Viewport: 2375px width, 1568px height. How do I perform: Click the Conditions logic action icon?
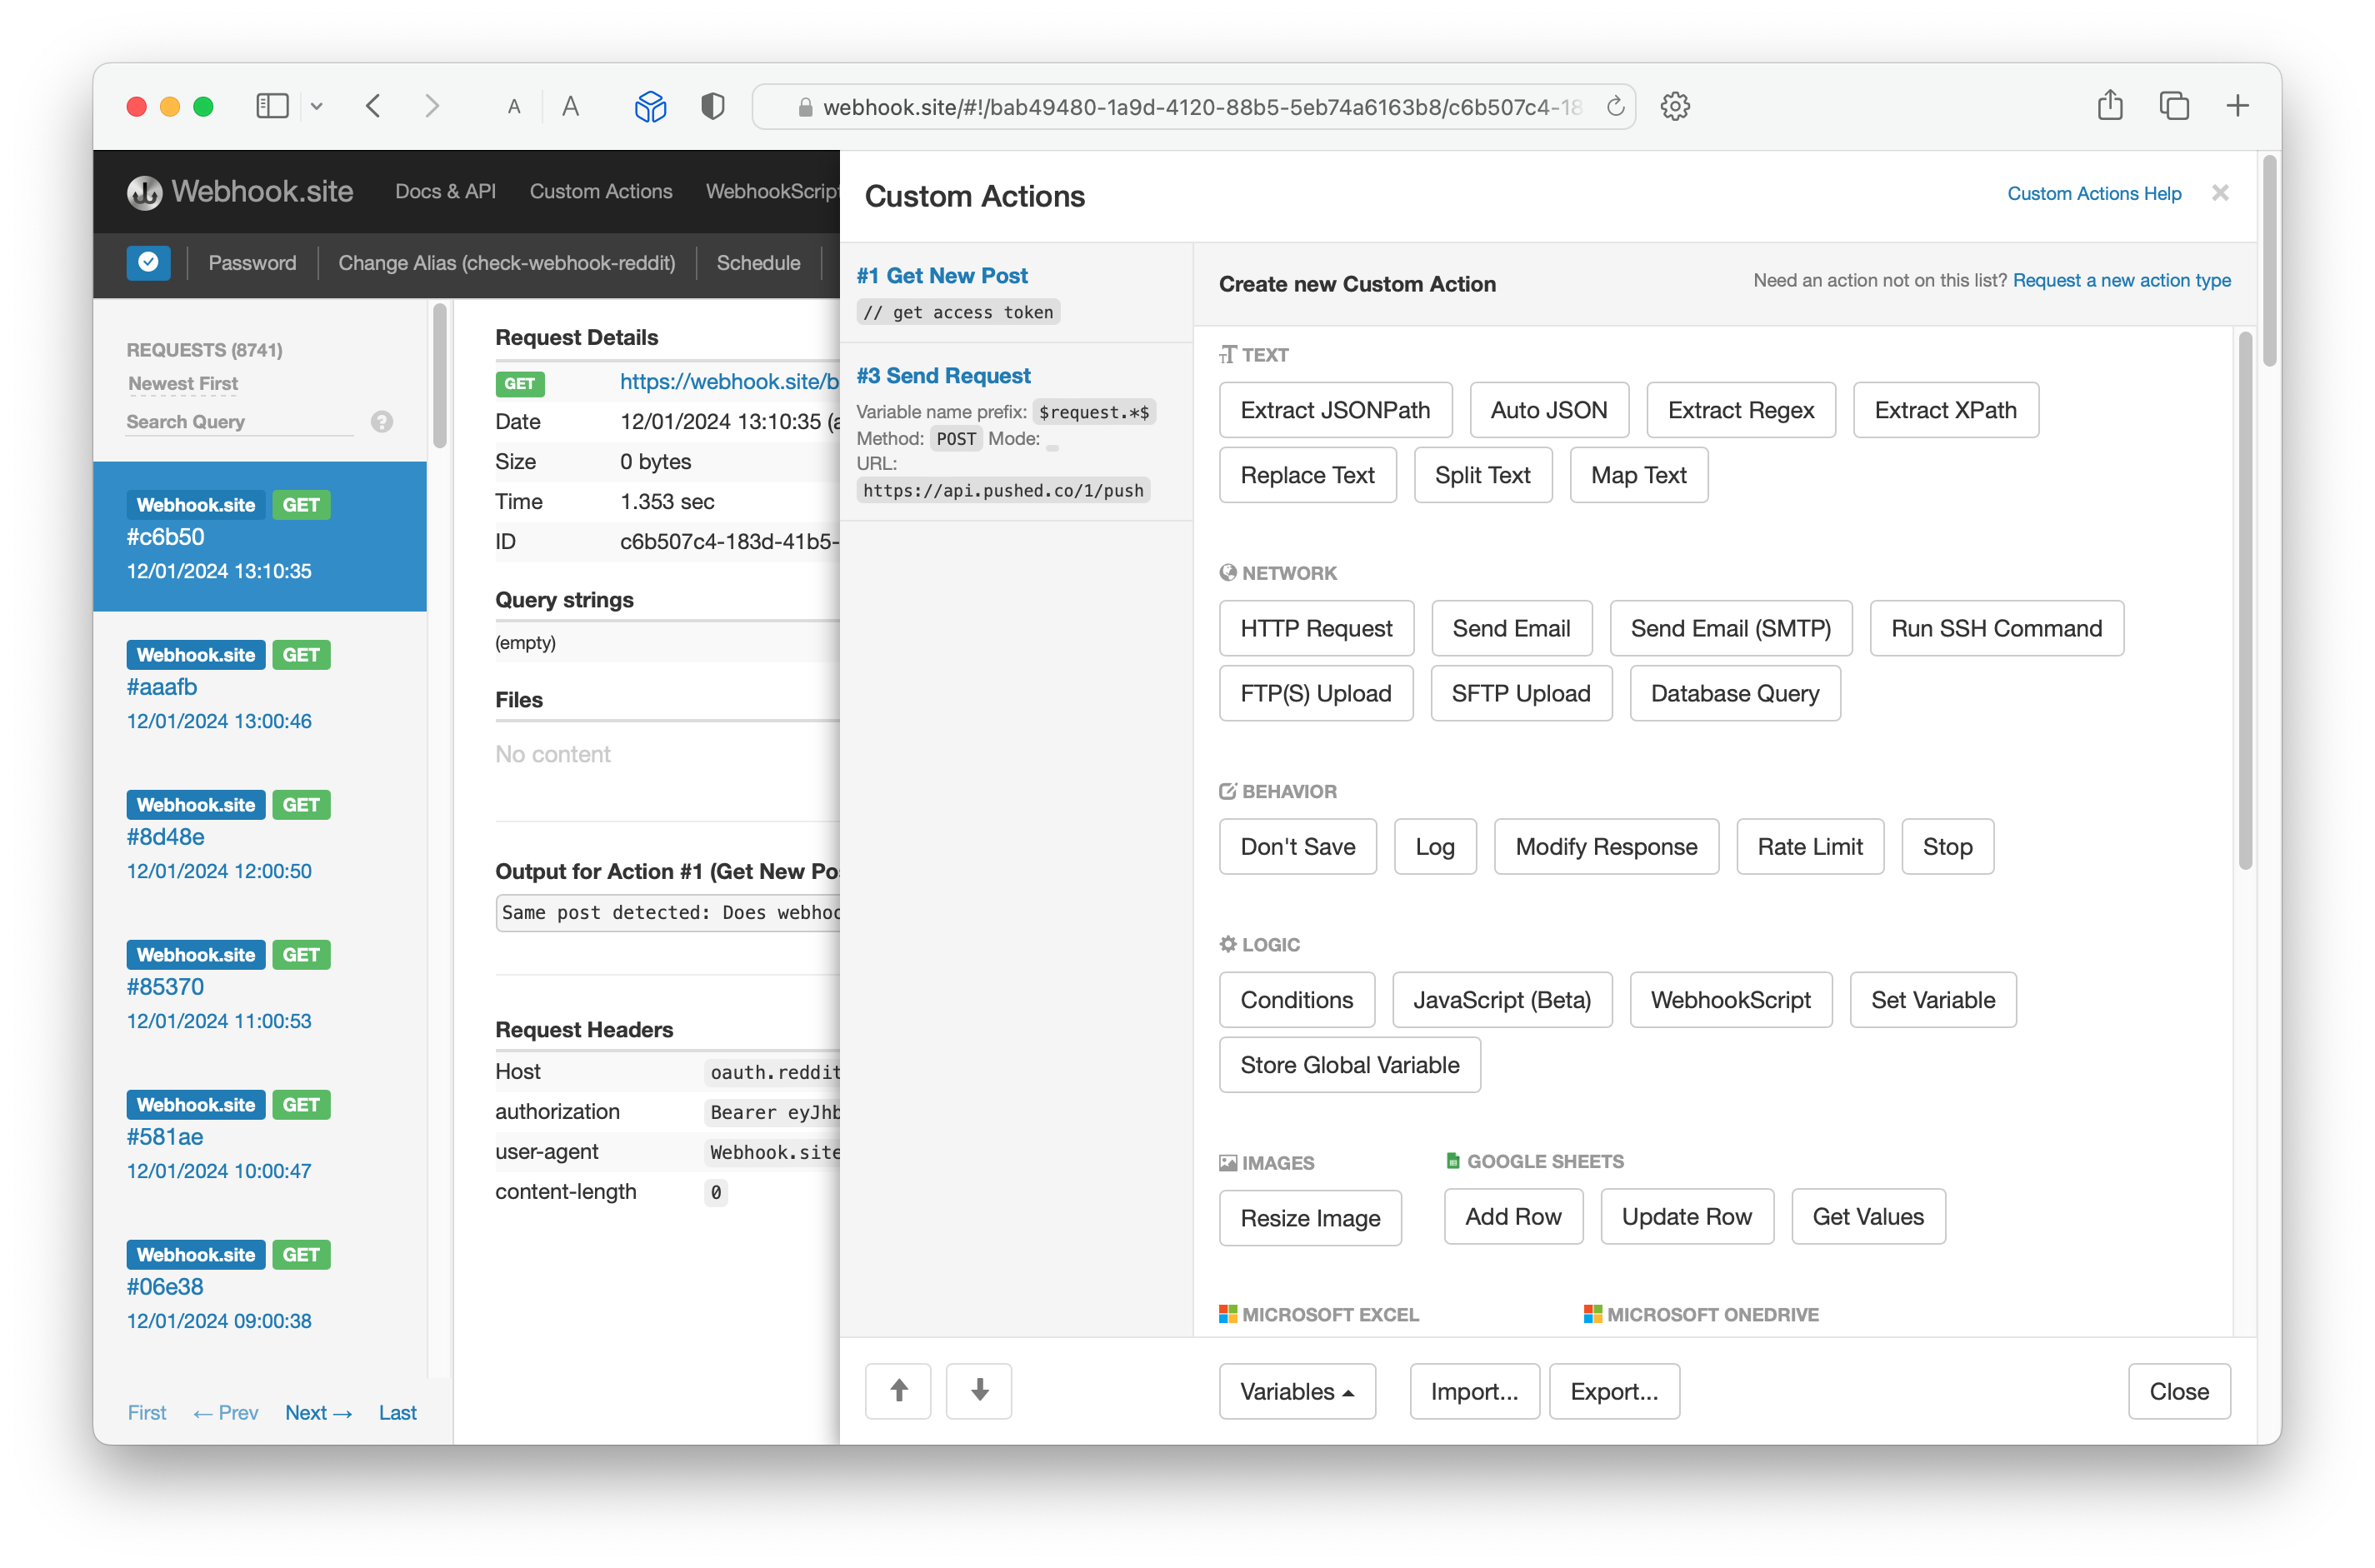click(x=1295, y=999)
